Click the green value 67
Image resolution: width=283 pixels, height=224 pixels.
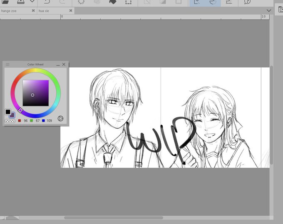tap(37, 121)
